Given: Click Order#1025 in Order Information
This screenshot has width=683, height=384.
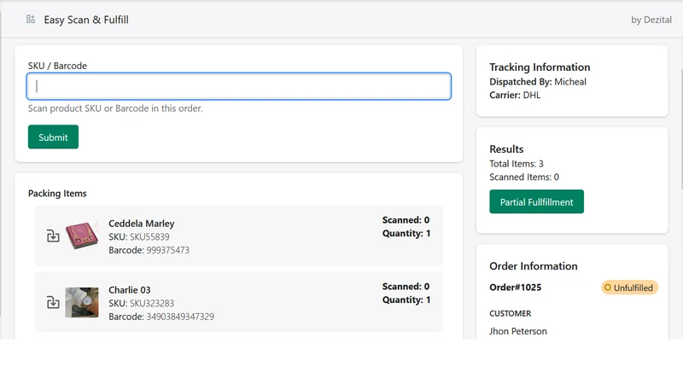Looking at the screenshot, I should coord(516,288).
